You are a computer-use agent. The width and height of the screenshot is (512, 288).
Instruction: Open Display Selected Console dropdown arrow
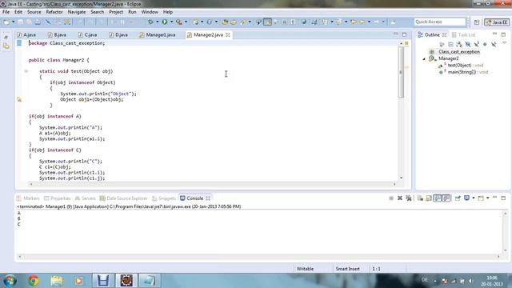click(473, 198)
